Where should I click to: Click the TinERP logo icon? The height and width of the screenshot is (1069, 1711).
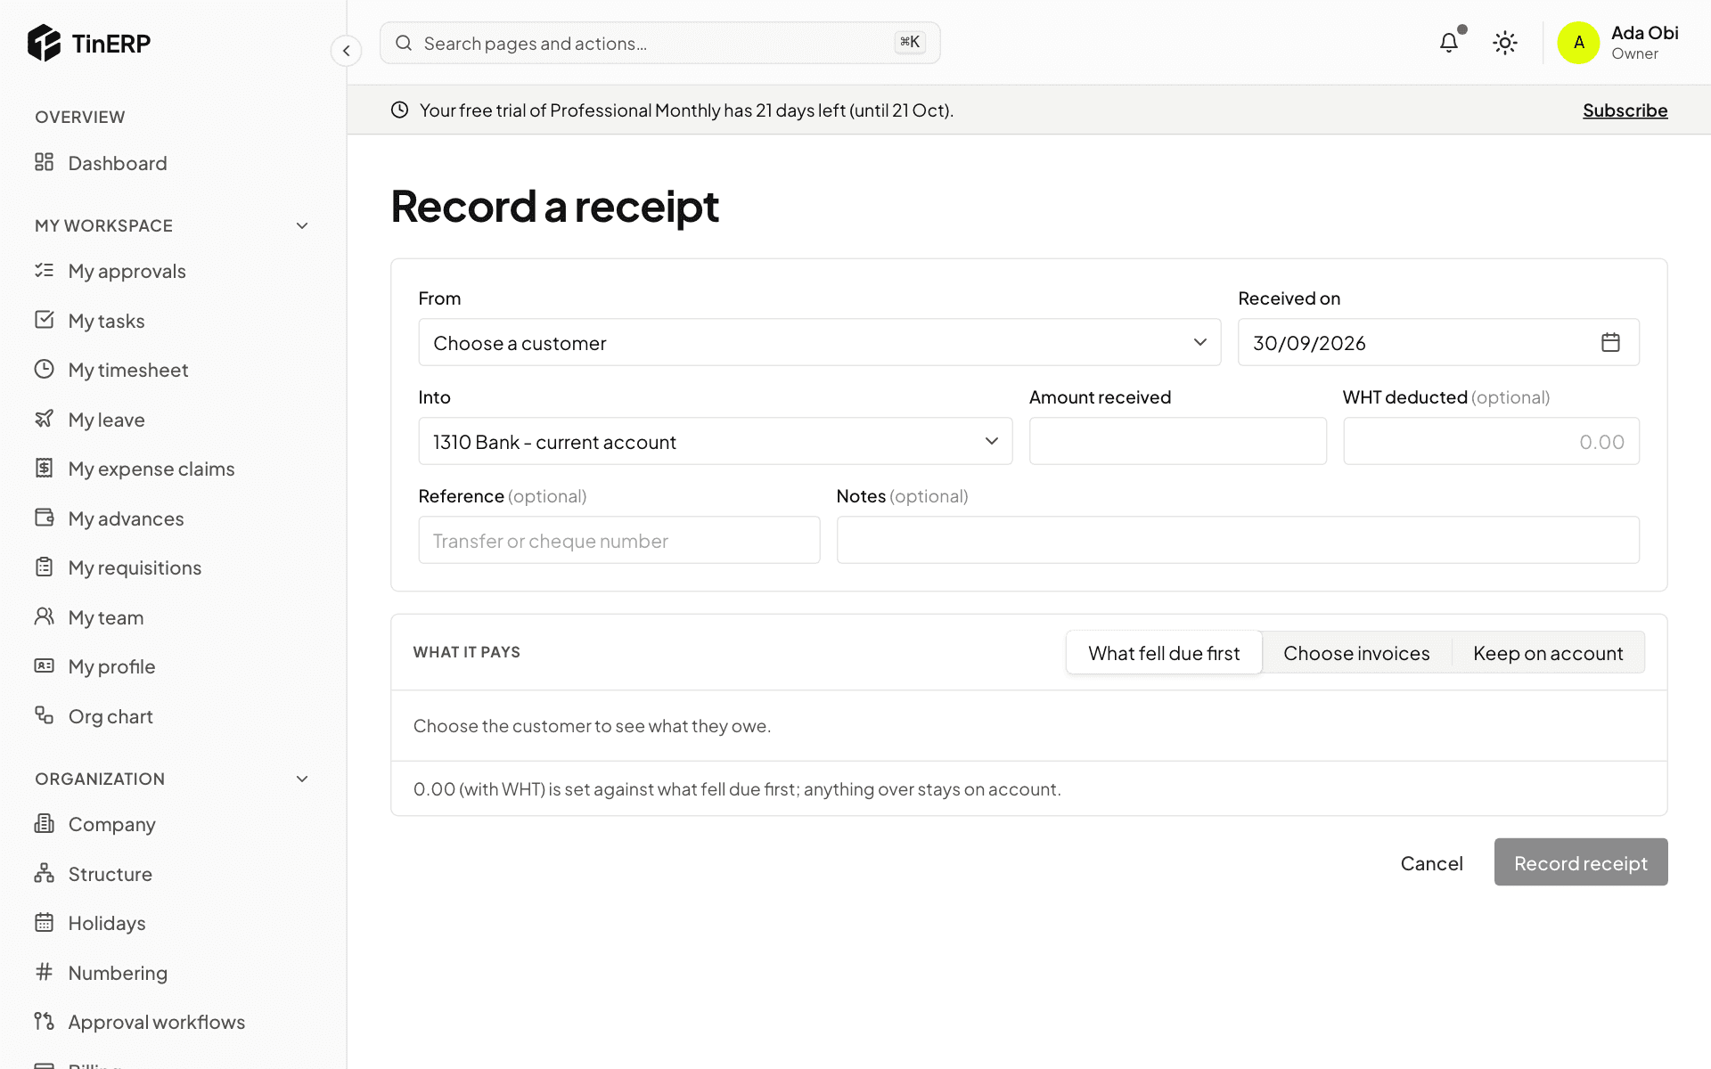44,43
